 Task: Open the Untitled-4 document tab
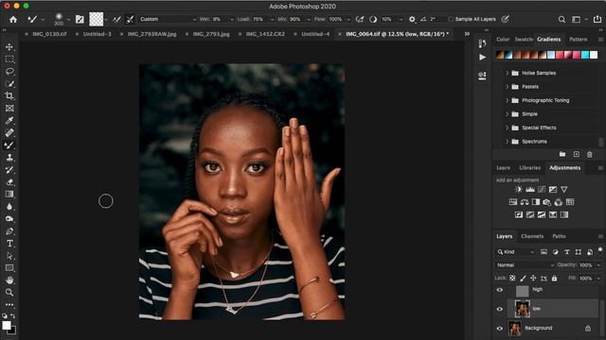[315, 34]
